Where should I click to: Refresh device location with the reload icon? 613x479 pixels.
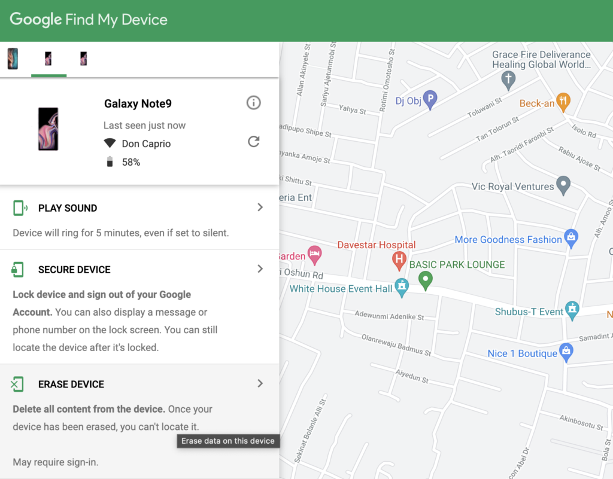(254, 141)
